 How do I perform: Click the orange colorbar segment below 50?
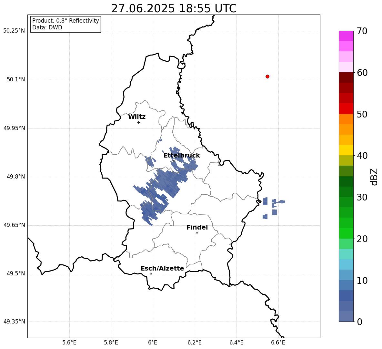pyautogui.click(x=346, y=119)
